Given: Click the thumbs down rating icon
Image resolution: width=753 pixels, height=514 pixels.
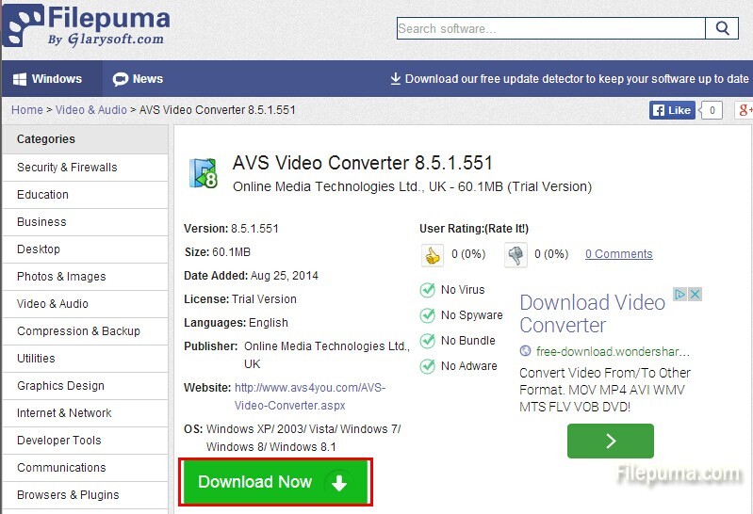Looking at the screenshot, I should point(516,254).
